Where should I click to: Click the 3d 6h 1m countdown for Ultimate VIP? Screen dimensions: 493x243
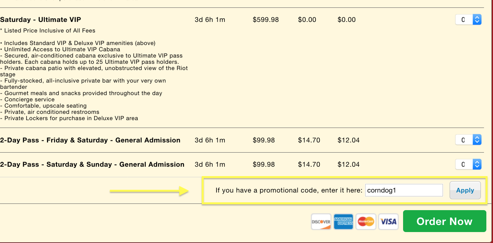[210, 20]
